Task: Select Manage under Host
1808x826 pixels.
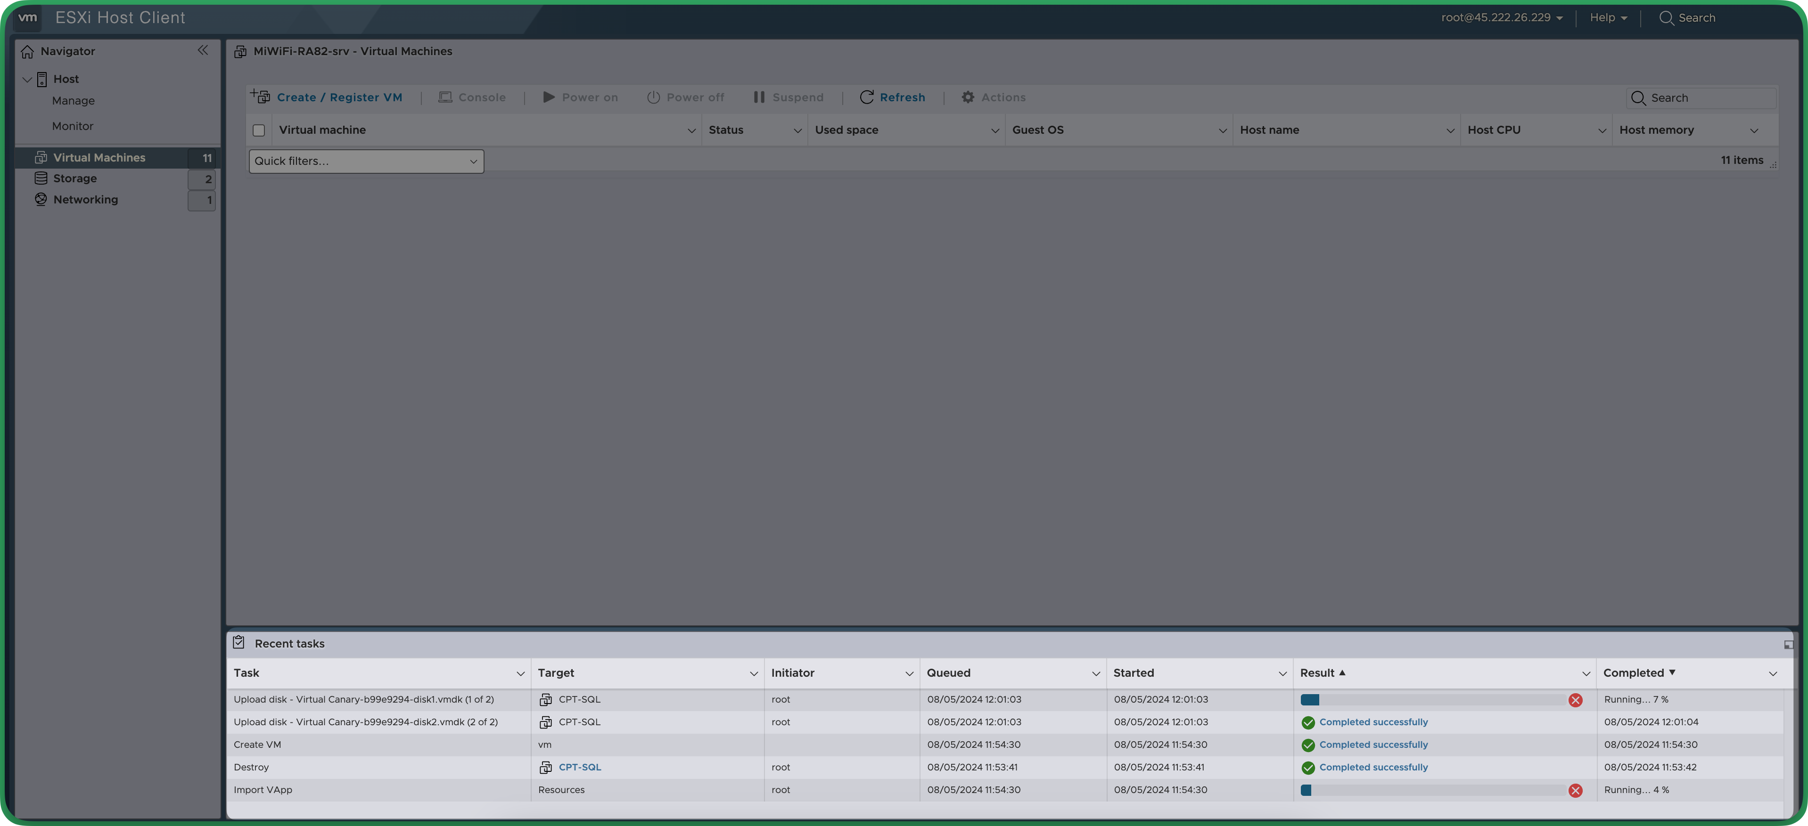Action: click(x=73, y=101)
